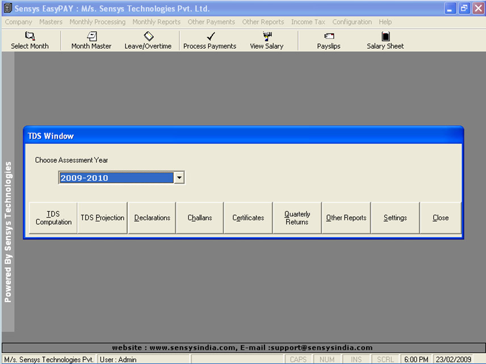Viewport: 486px width, 364px height.
Task: Click the TDS Computation button
Action: coord(53,218)
